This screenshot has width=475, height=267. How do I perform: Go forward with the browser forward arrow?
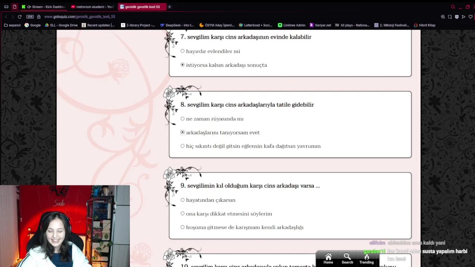pyautogui.click(x=13, y=17)
